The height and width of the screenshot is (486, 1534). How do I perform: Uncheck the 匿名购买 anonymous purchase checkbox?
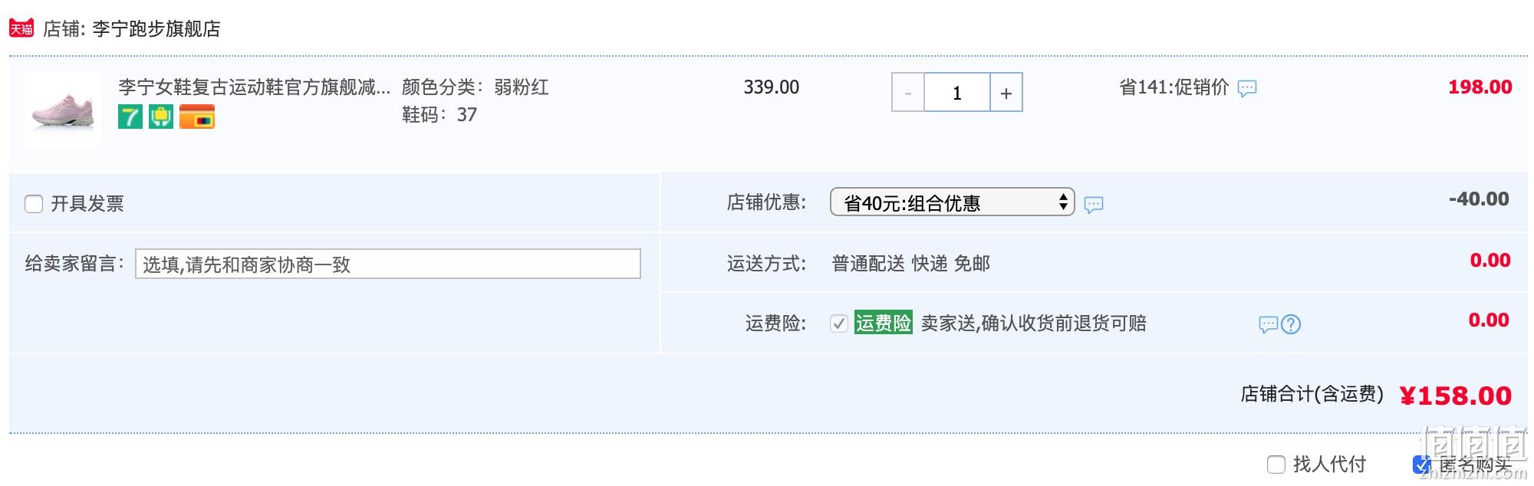click(1422, 465)
